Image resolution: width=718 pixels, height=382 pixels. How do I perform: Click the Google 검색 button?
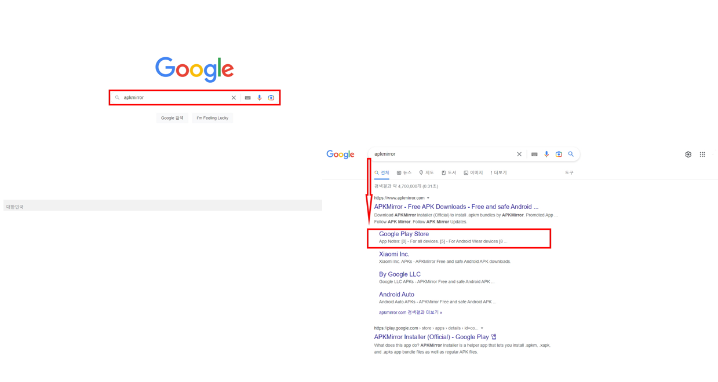pos(172,118)
